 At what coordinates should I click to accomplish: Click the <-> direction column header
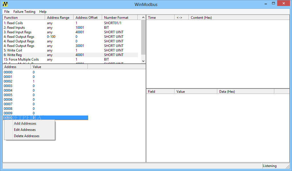tap(182, 17)
